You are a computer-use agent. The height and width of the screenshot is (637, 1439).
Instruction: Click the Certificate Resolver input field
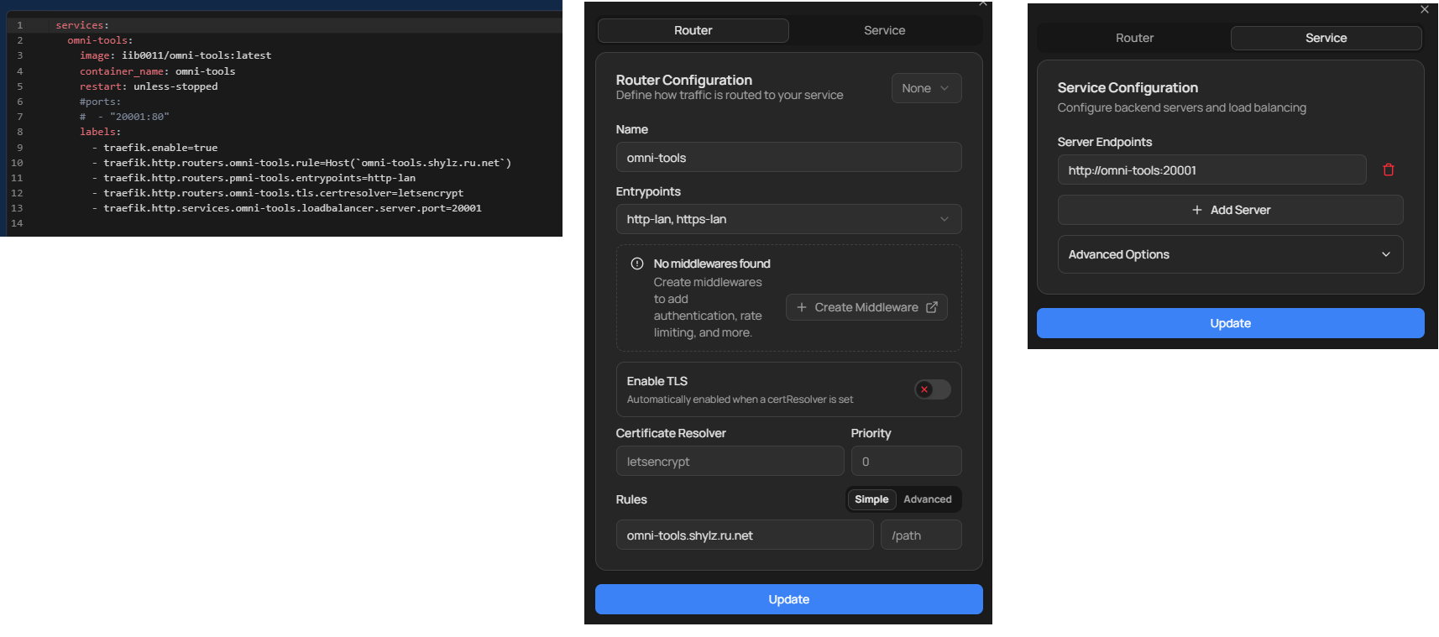click(729, 462)
